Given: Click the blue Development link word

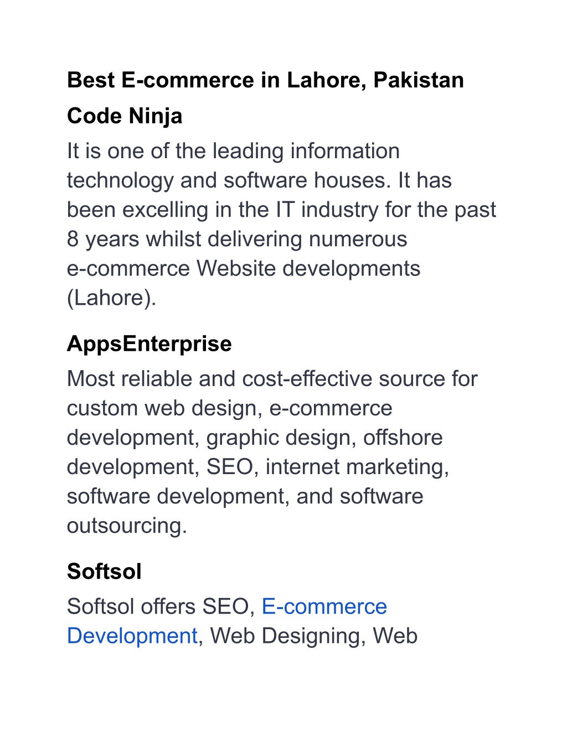Looking at the screenshot, I should pyautogui.click(x=132, y=636).
